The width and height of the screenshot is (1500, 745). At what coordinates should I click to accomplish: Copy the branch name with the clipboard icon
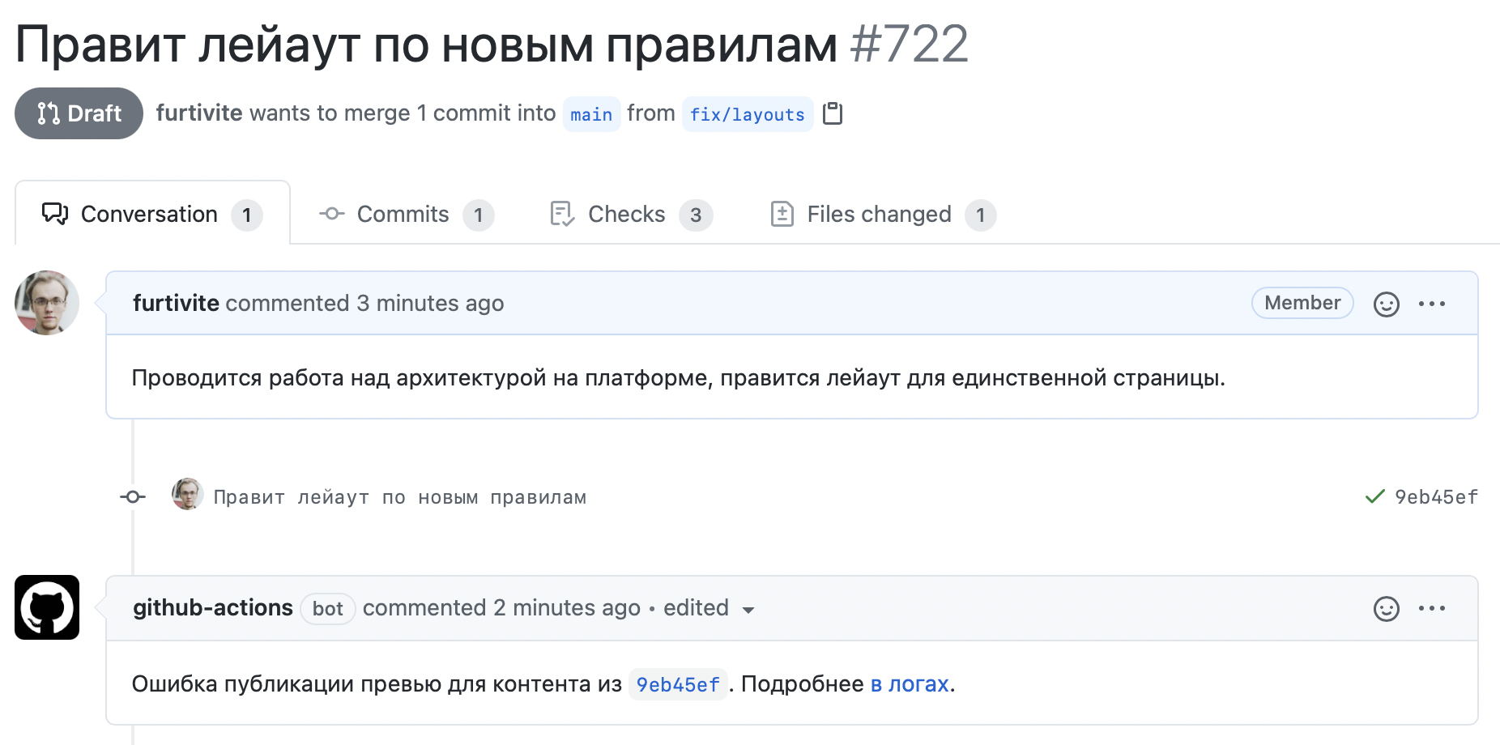click(x=833, y=113)
